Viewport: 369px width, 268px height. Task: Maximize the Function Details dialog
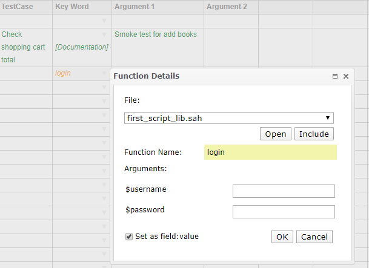tap(334, 77)
